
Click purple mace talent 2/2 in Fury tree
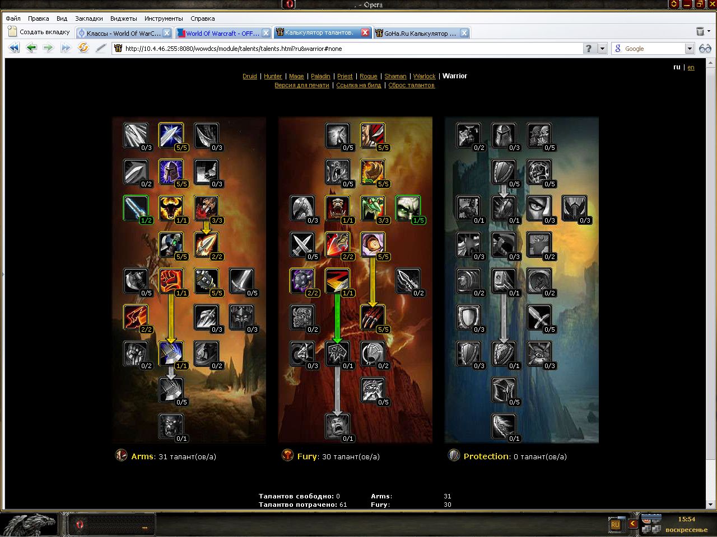[x=302, y=281]
